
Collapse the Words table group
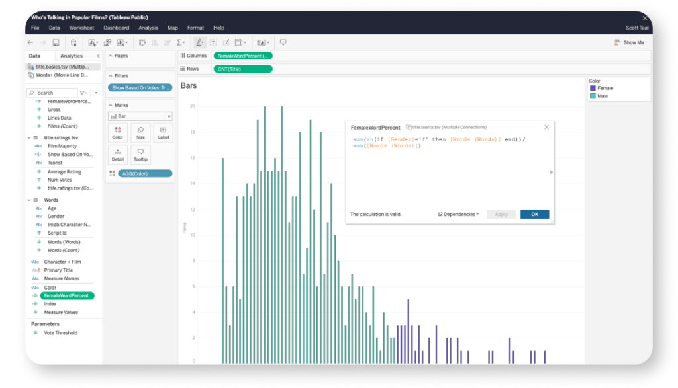29,200
